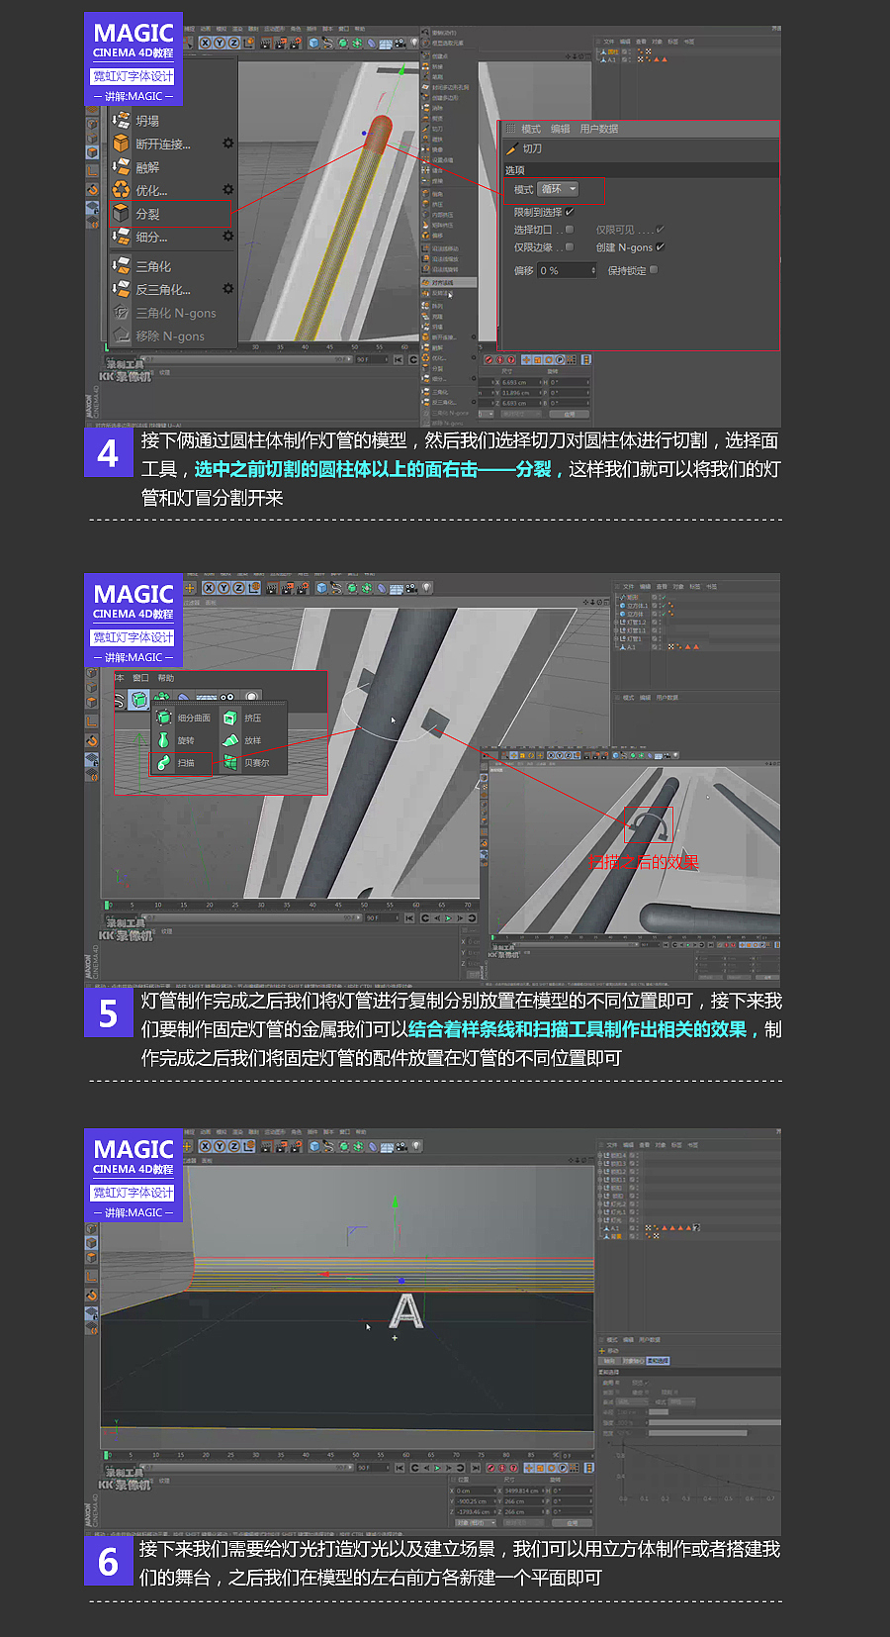Toggle the 仅限边缘 checkbox
Screen dimensions: 890x1637
coord(570,247)
